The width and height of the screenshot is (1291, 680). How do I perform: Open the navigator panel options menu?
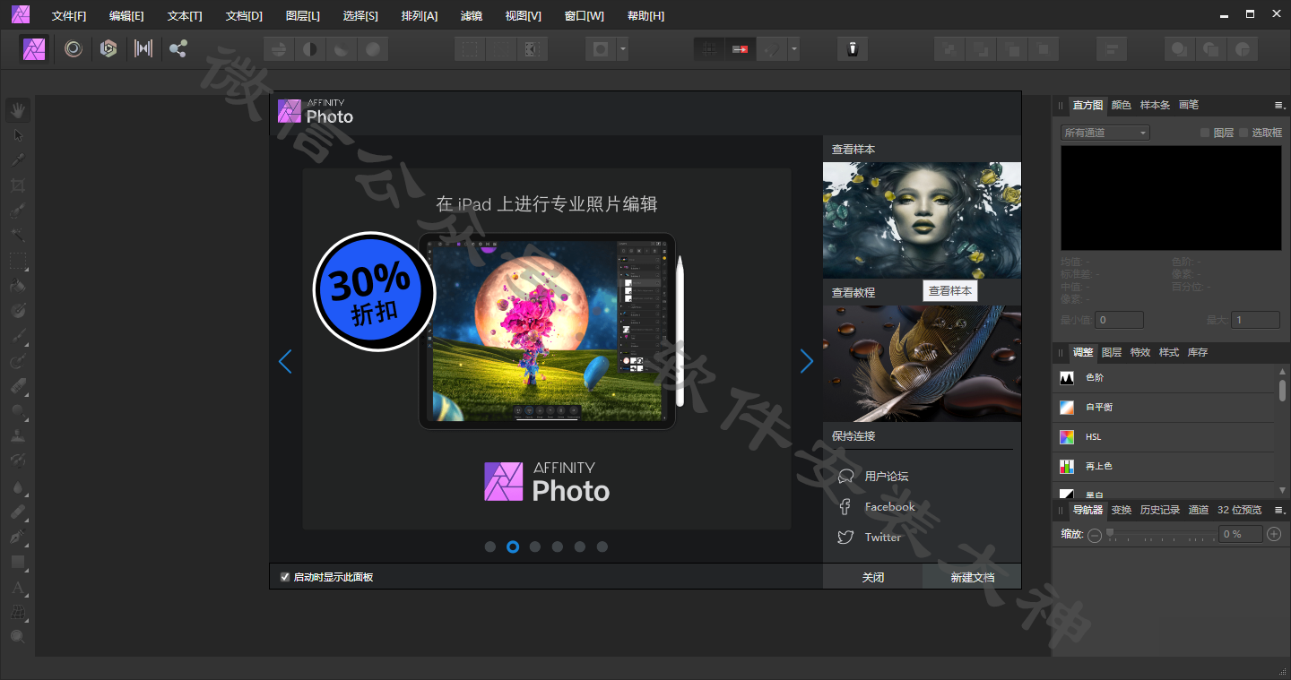coord(1279,511)
